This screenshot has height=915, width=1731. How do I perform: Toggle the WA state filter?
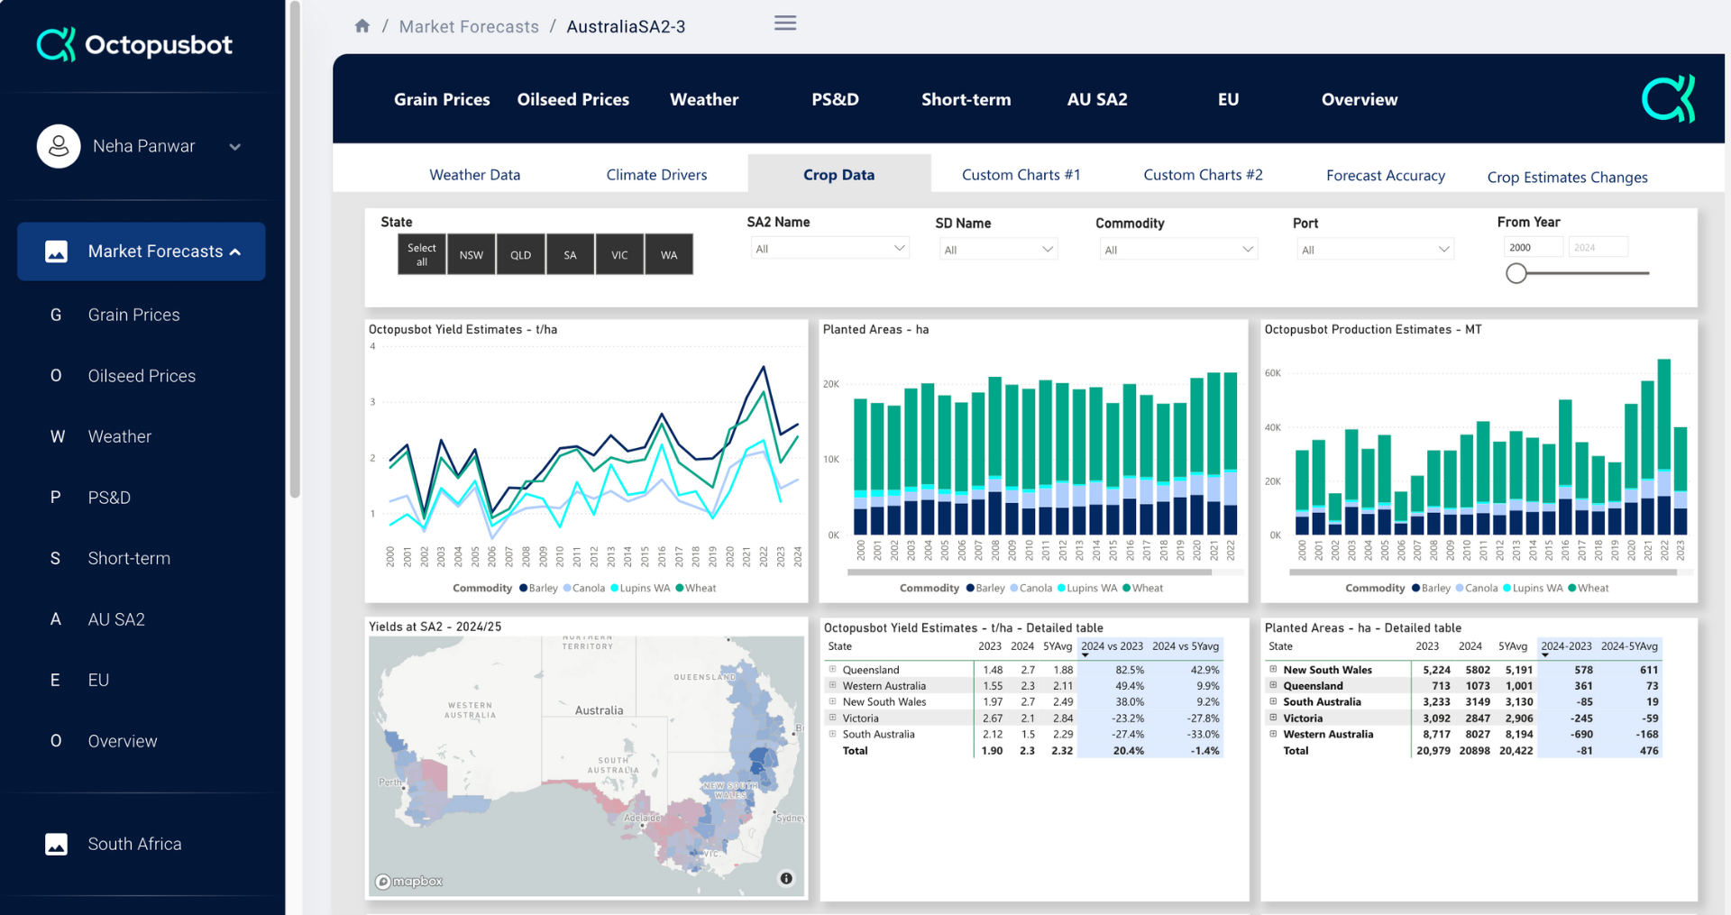pos(669,254)
